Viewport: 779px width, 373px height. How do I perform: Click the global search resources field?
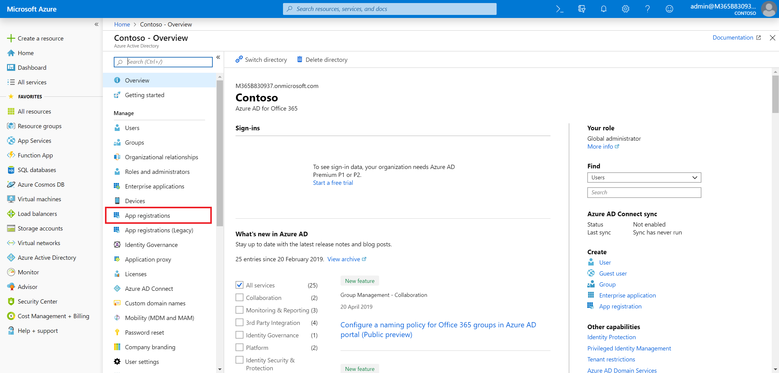tap(389, 9)
